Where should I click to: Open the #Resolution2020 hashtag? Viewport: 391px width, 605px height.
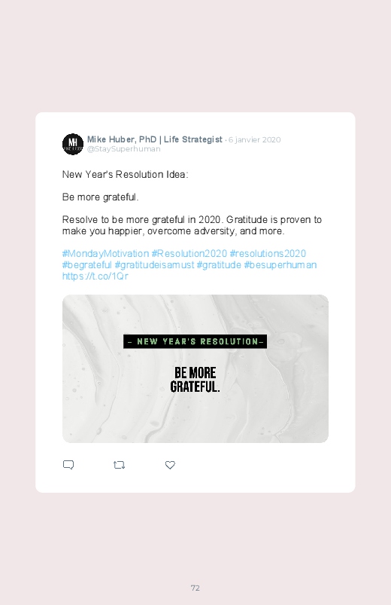click(x=189, y=253)
